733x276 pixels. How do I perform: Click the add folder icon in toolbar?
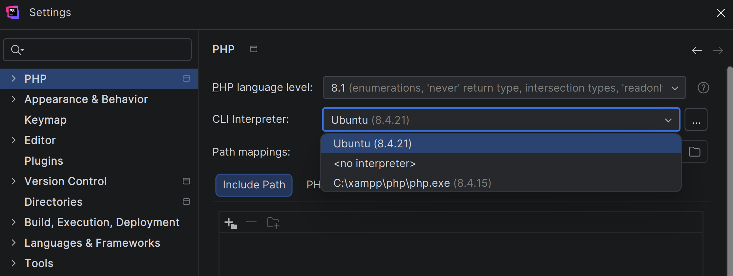[x=273, y=223]
